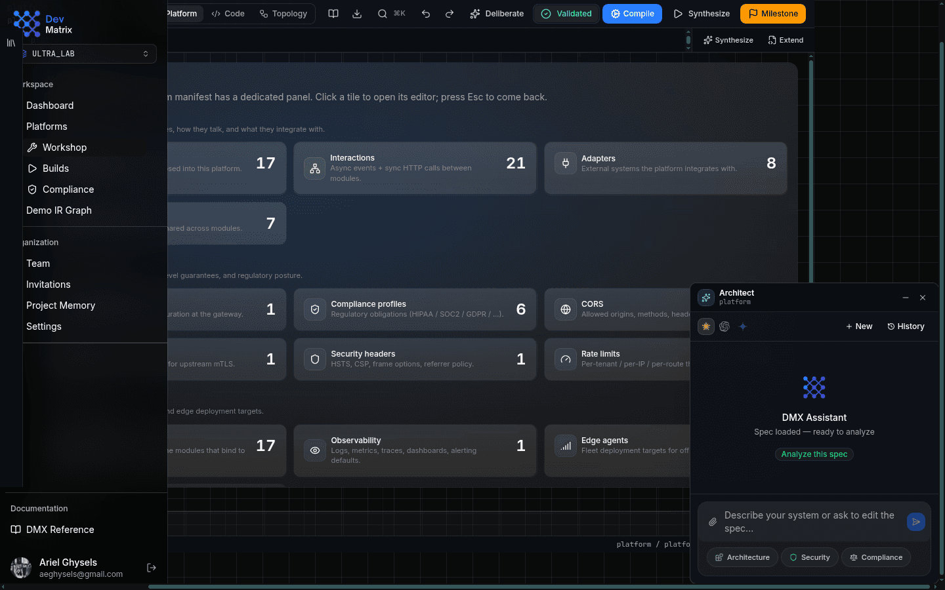Select the Claude sunburst model icon
This screenshot has width=945, height=590.
tap(706, 326)
